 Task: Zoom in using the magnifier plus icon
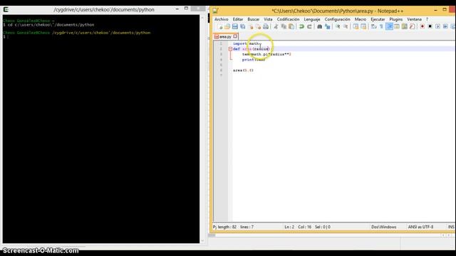pos(338,27)
